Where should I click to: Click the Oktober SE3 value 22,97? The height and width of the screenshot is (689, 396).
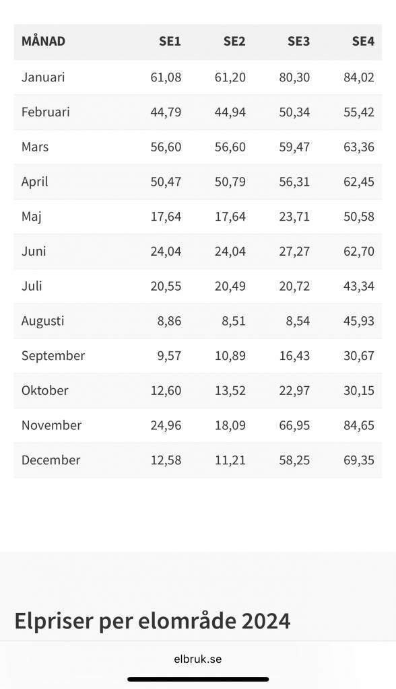click(294, 391)
